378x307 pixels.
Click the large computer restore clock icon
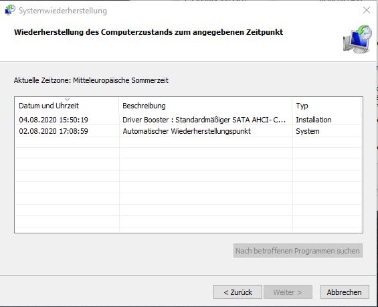point(357,39)
